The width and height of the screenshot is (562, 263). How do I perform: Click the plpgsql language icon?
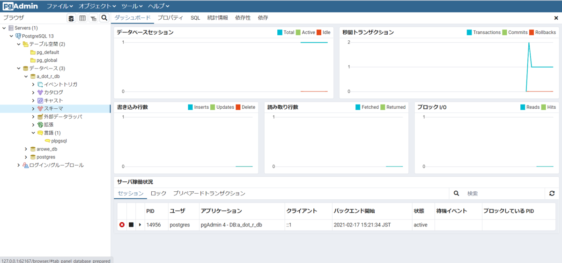pyautogui.click(x=47, y=141)
